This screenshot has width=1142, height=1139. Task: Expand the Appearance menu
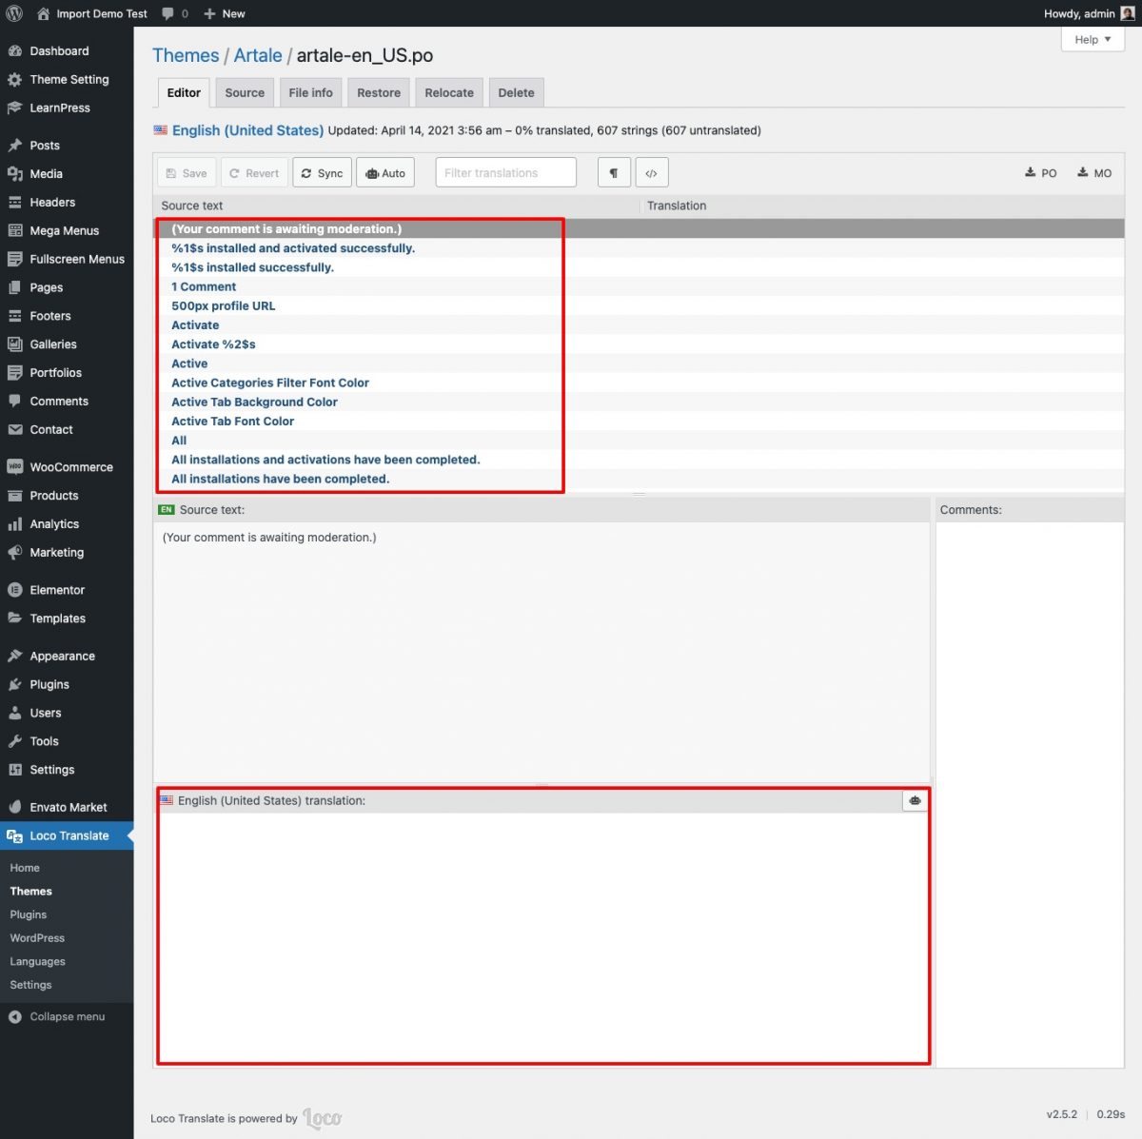62,656
